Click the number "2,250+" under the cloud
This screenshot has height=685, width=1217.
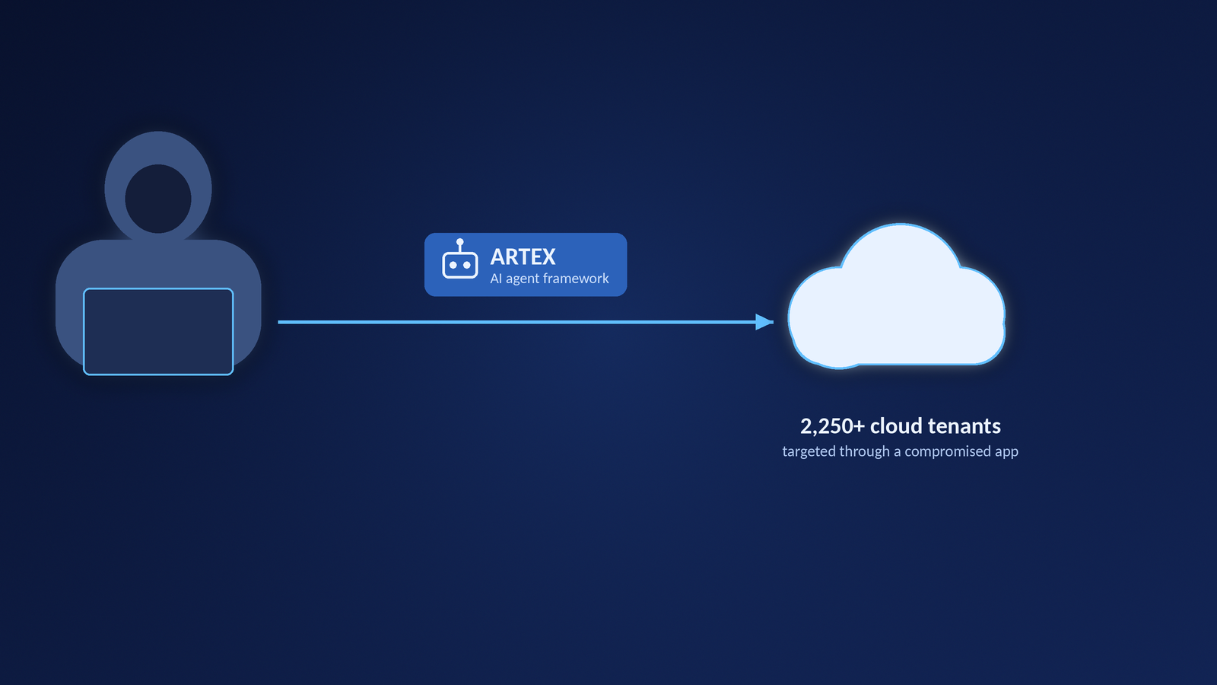[833, 425]
